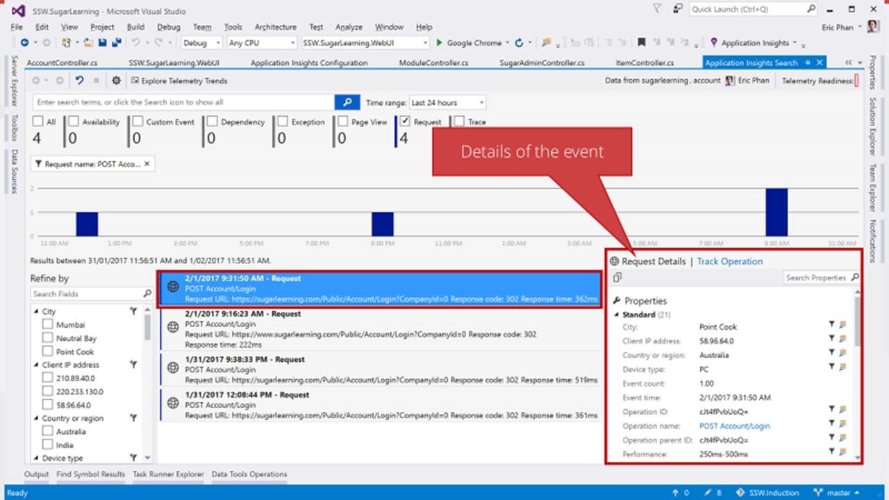Click the toolbar bookmark icon
The width and height of the screenshot is (889, 500).
click(x=642, y=43)
